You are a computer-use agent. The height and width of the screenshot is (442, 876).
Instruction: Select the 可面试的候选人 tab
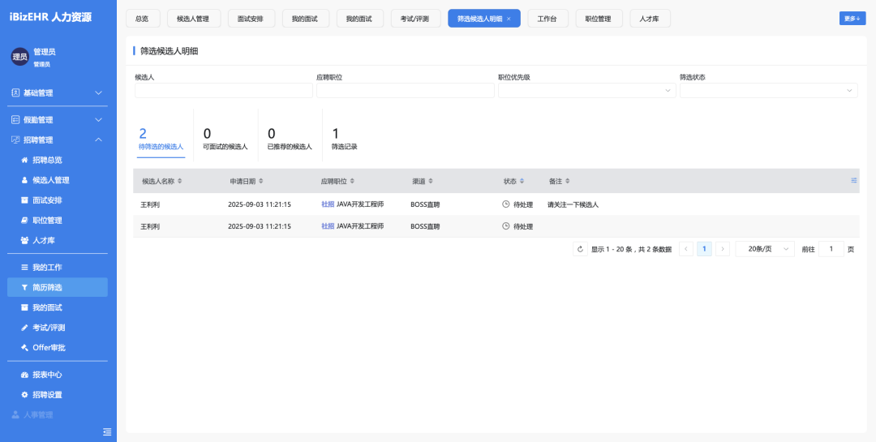(225, 139)
